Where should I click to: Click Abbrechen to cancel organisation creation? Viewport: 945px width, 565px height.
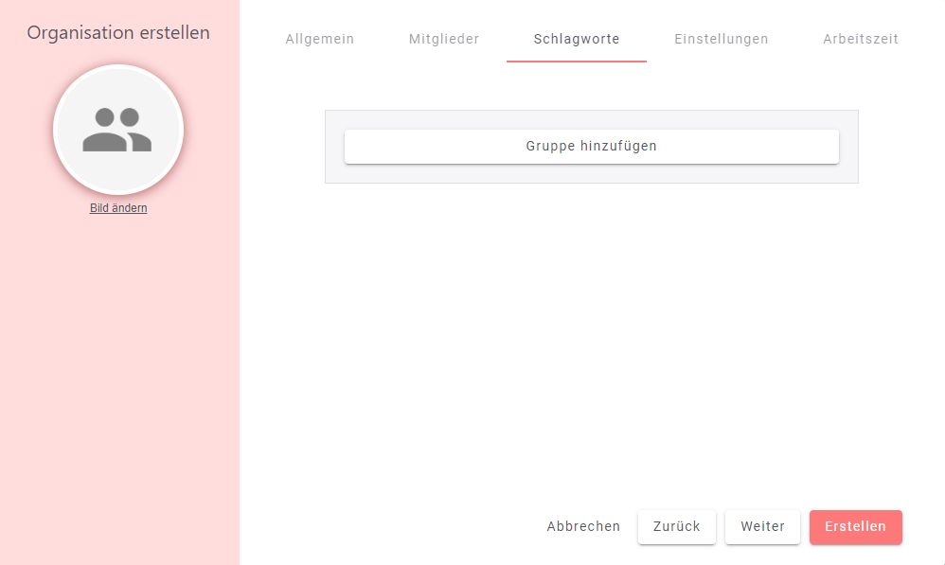[583, 526]
